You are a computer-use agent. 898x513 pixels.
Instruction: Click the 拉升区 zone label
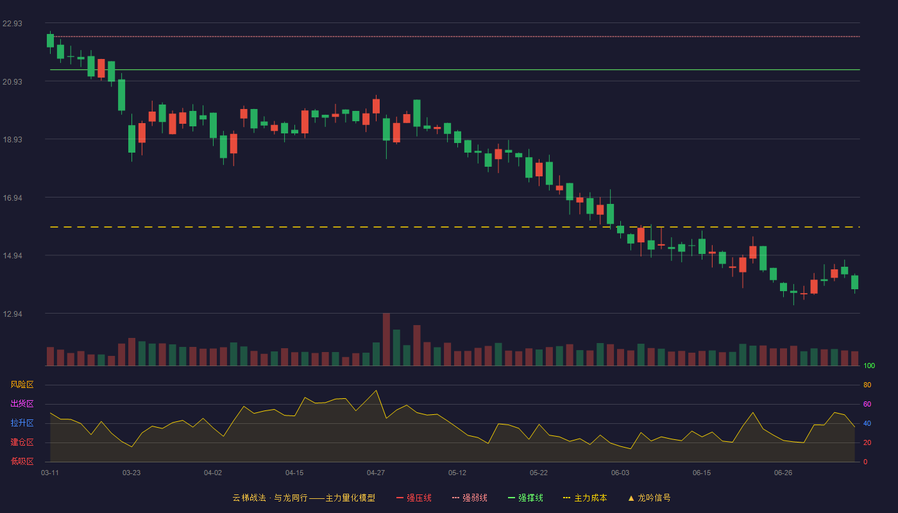click(22, 423)
